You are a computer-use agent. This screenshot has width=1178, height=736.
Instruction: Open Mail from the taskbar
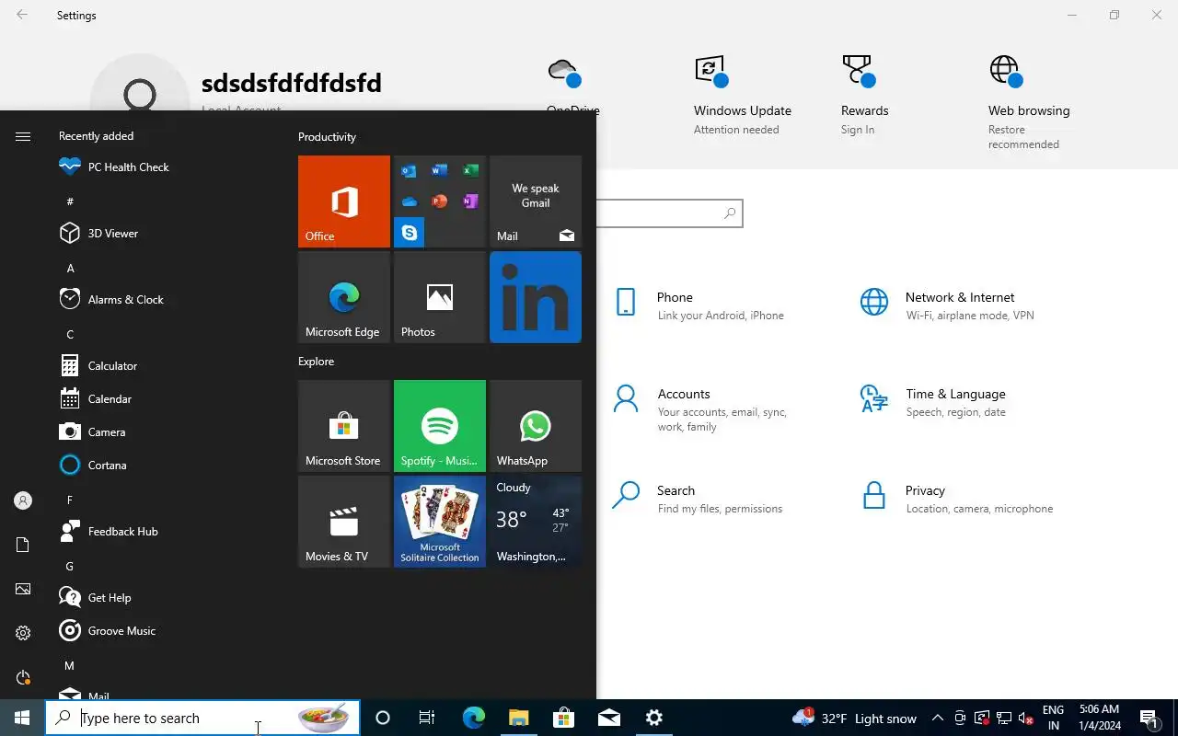tap(608, 718)
